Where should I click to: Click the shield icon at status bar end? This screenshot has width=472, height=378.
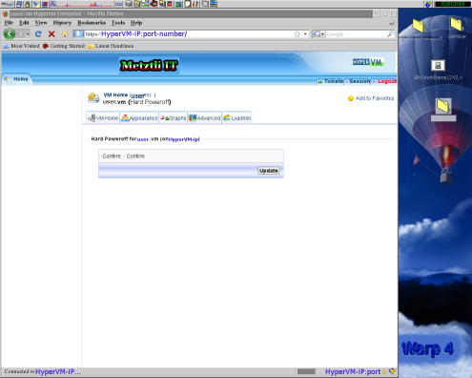point(392,371)
